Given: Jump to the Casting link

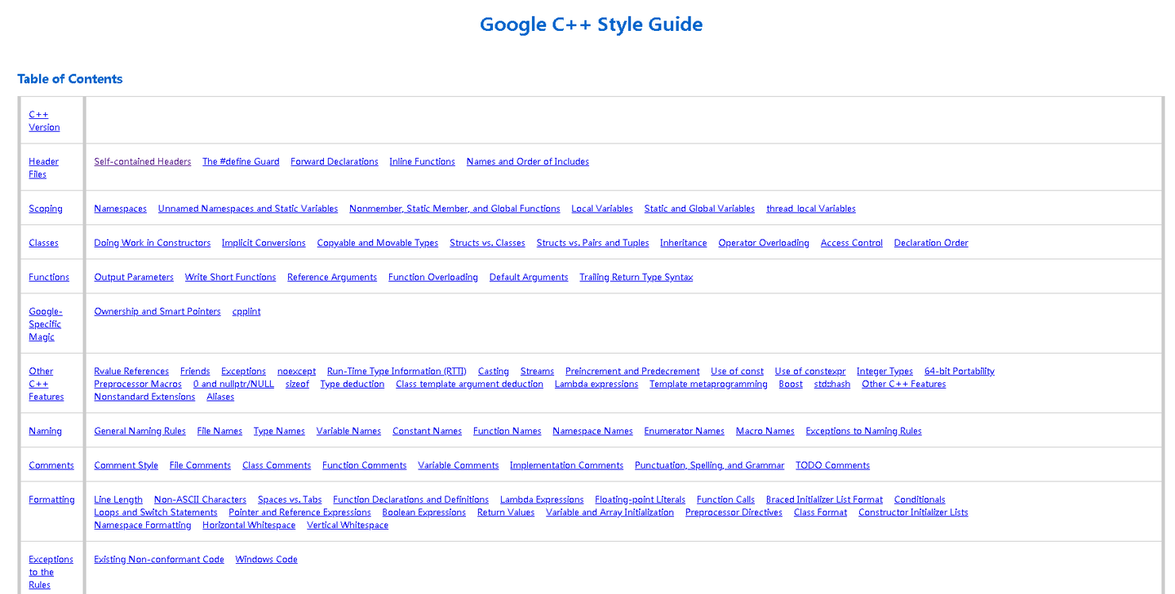Looking at the screenshot, I should pyautogui.click(x=494, y=371).
